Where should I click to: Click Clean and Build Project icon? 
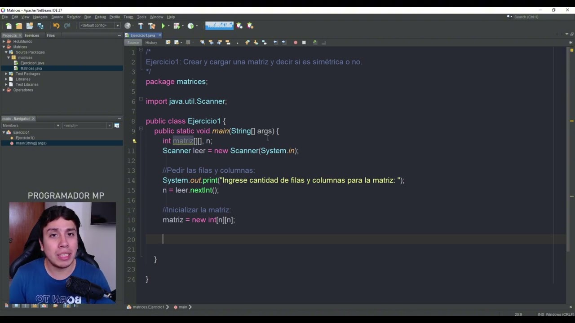coord(152,26)
